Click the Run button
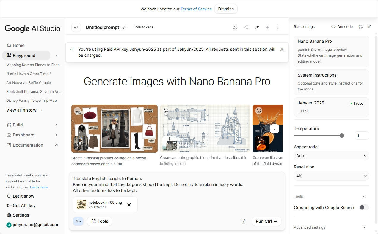This screenshot has width=378, height=234. (x=266, y=221)
